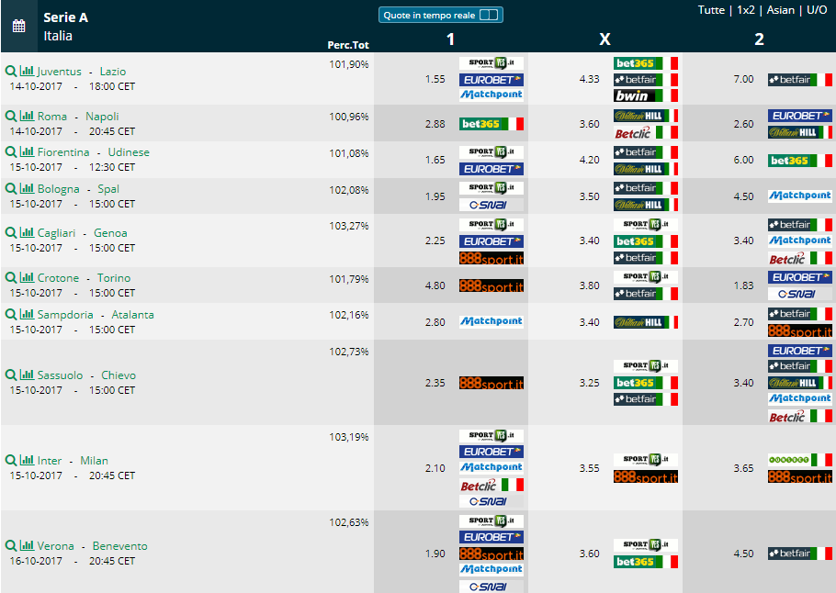
Task: Open magnifier icon for Cagliari - Genoa
Action: (11, 232)
